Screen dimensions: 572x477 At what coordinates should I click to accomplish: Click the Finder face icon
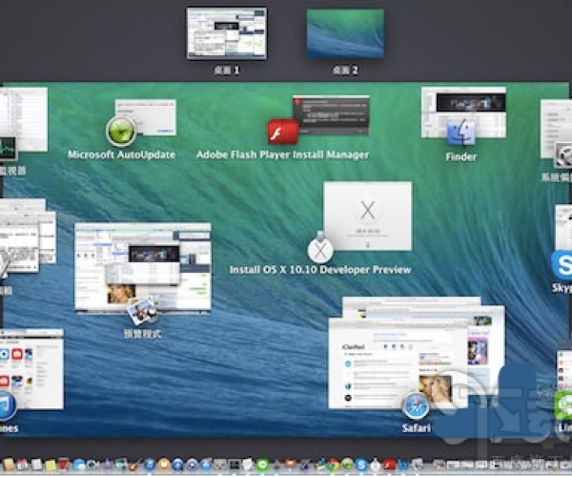461,134
